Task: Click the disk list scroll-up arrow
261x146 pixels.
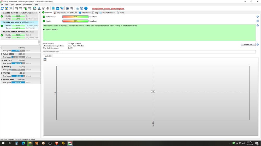Action: click(39, 12)
